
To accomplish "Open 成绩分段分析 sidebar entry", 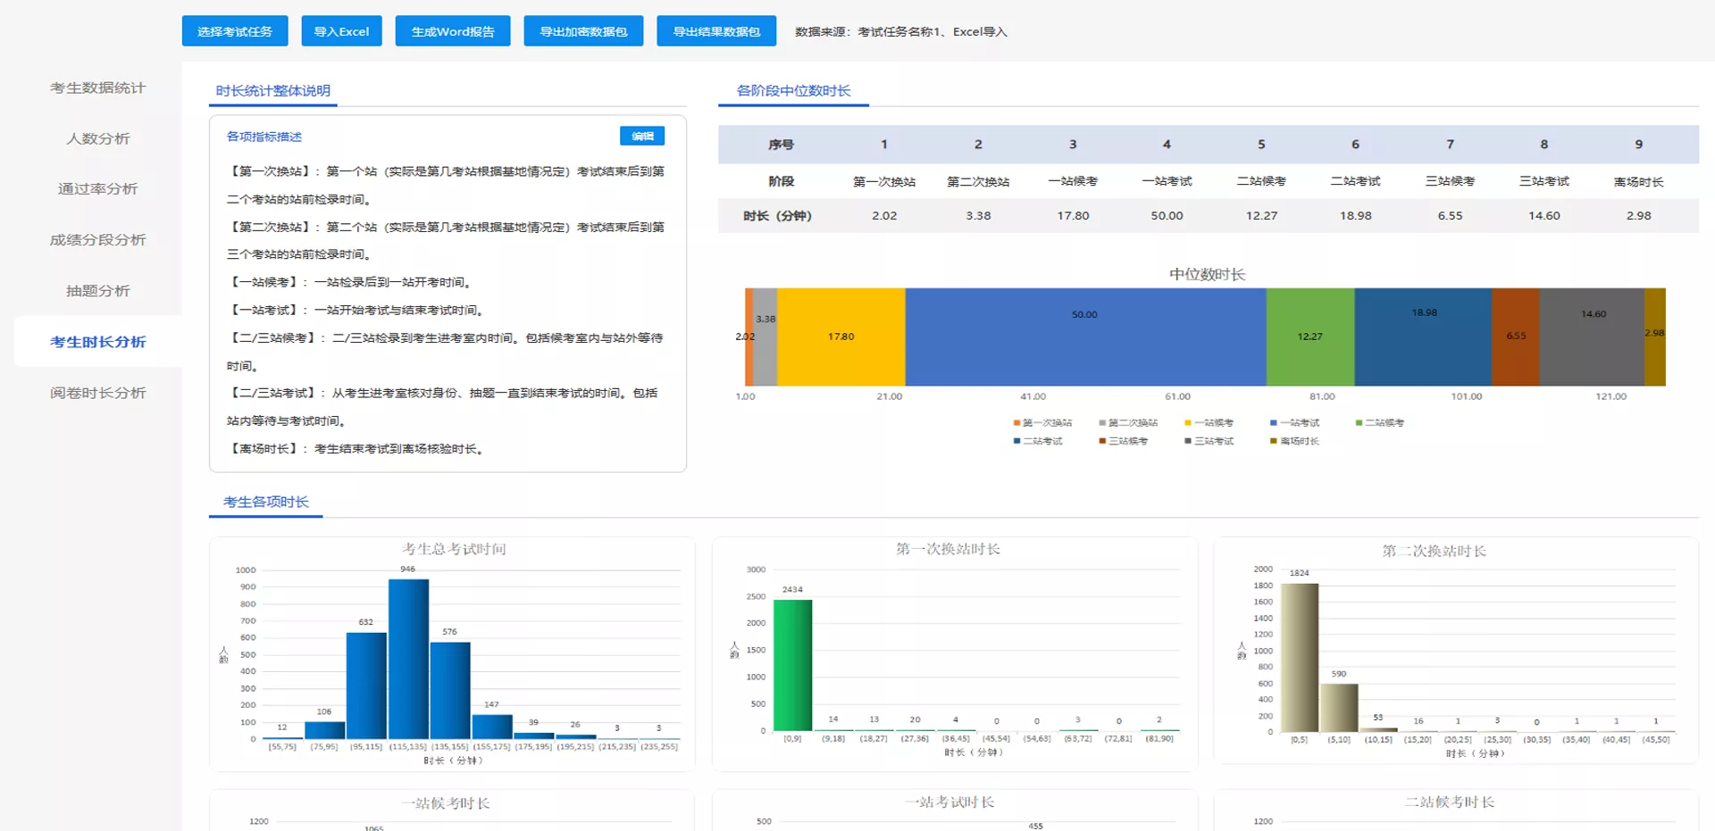I will point(97,239).
